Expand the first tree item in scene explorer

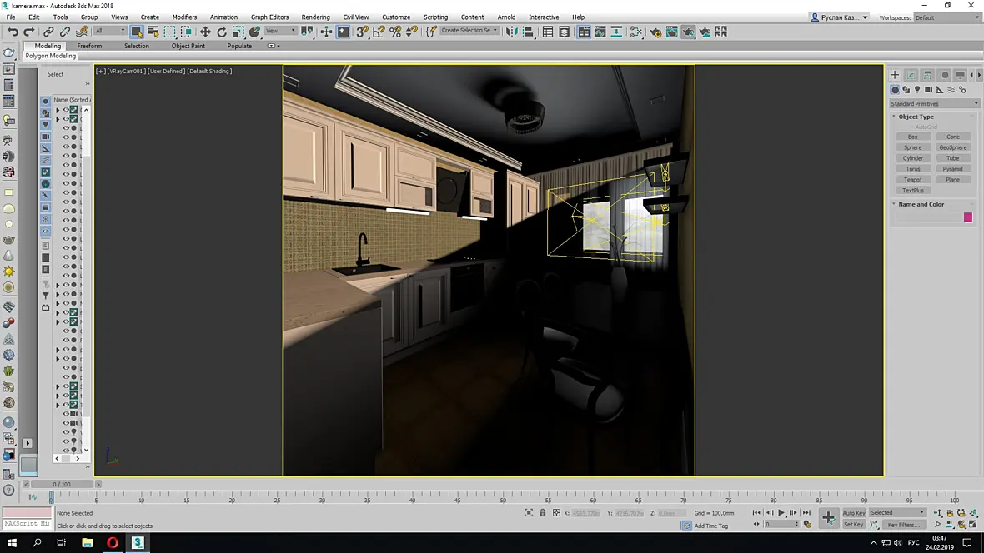[x=58, y=110]
